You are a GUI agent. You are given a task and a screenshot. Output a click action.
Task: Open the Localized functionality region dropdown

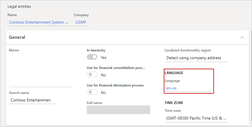[196, 58]
